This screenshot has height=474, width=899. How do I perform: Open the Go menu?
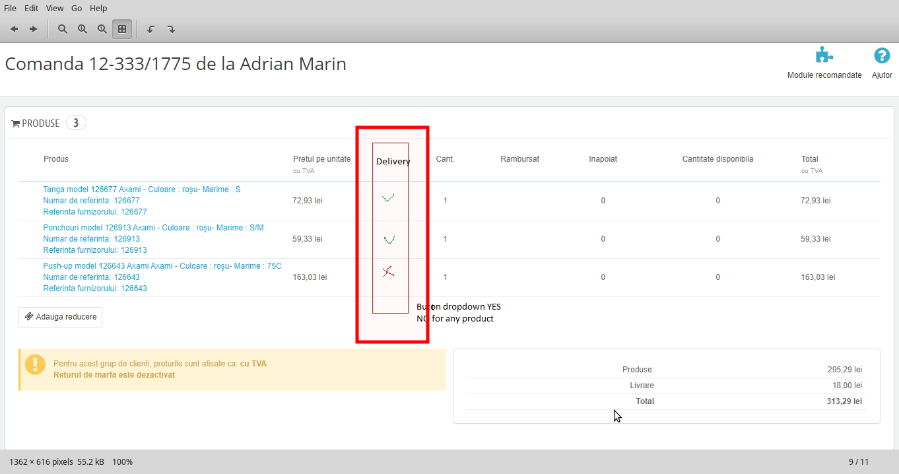[77, 8]
